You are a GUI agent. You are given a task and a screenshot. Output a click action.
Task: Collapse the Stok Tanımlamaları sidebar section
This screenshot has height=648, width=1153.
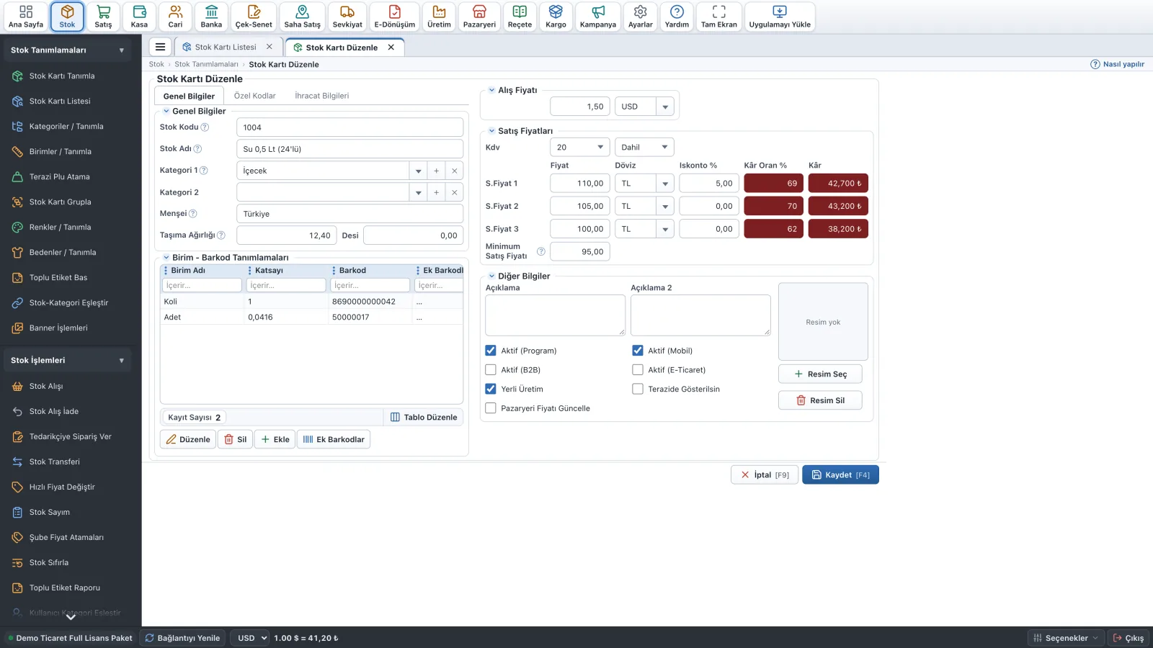66,50
